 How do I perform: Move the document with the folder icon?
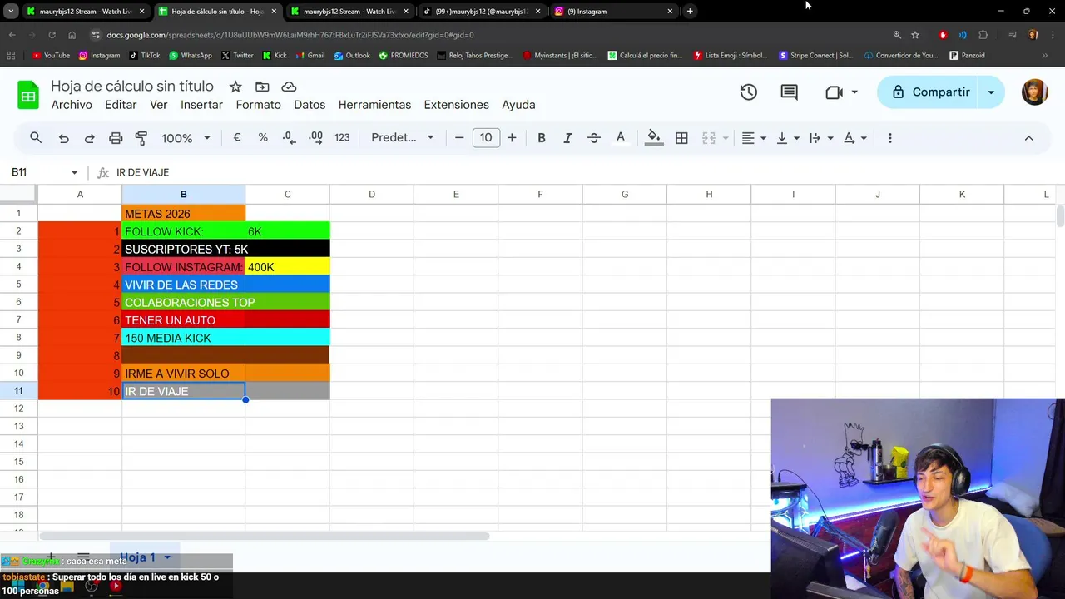coord(262,87)
